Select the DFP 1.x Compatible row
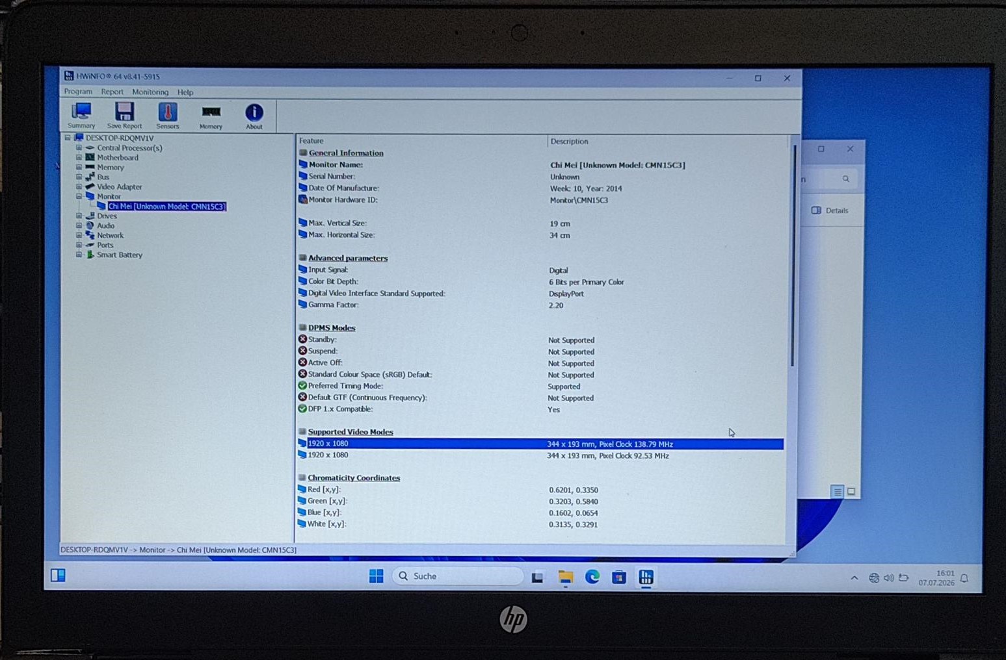The height and width of the screenshot is (660, 1006). [540, 410]
